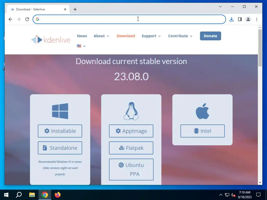Click the Apple logo icon
267x200 pixels.
pos(202,111)
